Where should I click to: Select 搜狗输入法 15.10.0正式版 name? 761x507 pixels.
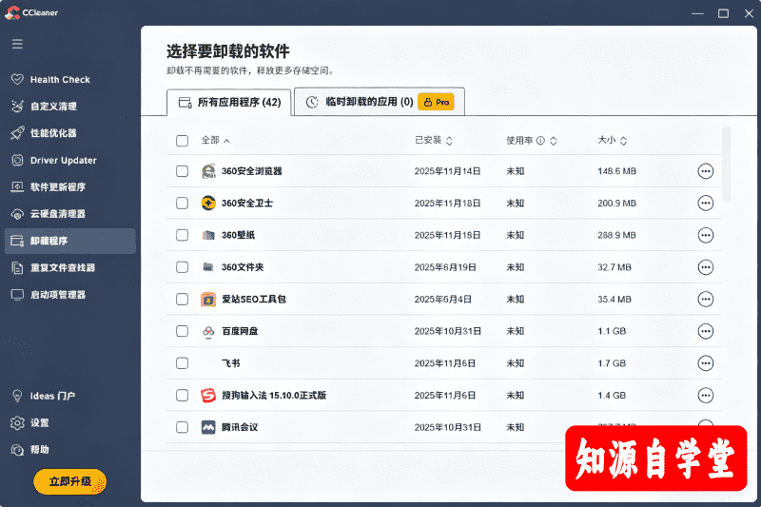(x=274, y=395)
